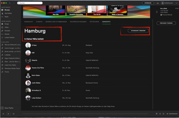
Task: Skip to the previous track
Action: [x=3, y=114]
